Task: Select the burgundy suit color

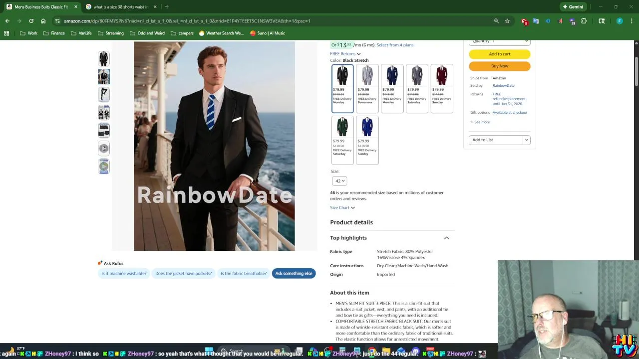Action: tap(442, 89)
